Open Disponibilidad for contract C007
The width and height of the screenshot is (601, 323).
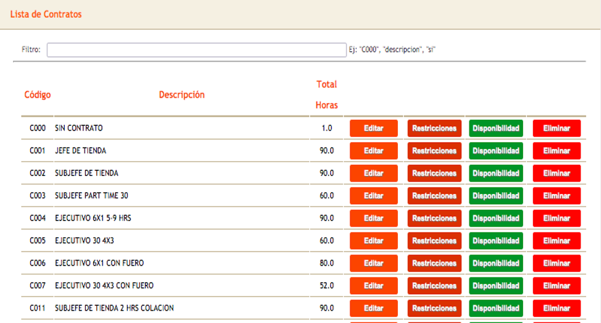coord(495,286)
